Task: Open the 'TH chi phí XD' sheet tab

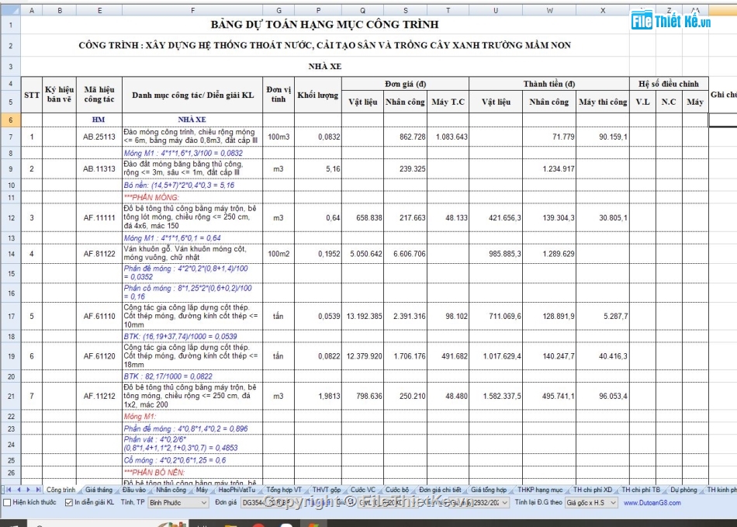Action: tap(593, 490)
